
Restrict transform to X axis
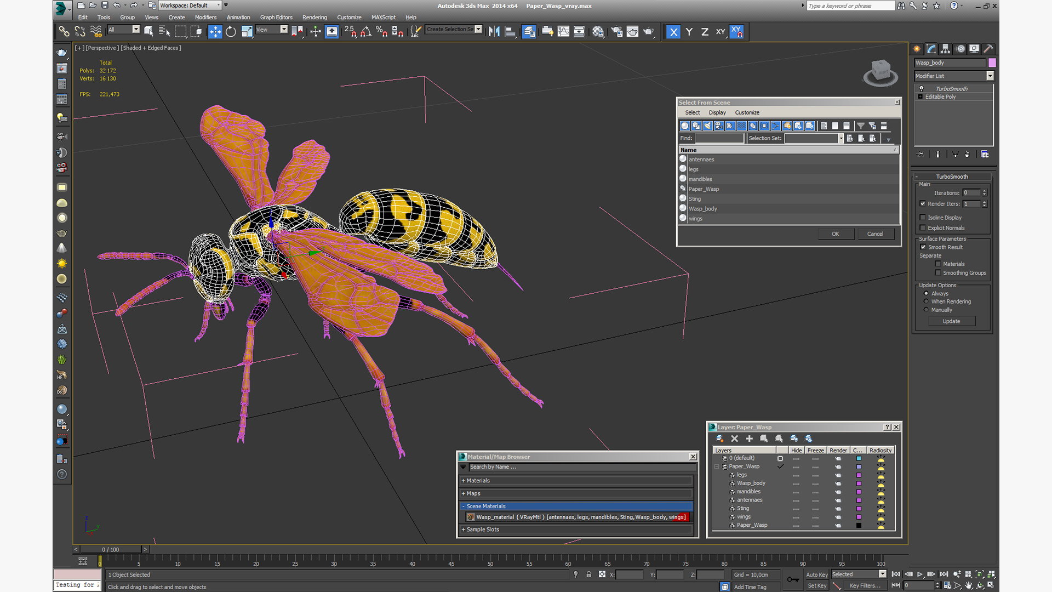tap(673, 32)
